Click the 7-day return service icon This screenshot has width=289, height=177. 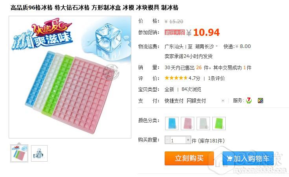pos(249,100)
